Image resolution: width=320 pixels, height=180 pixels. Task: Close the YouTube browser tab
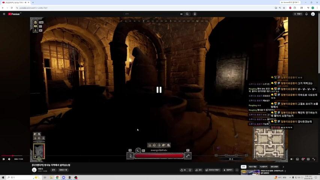[x=29, y=3]
